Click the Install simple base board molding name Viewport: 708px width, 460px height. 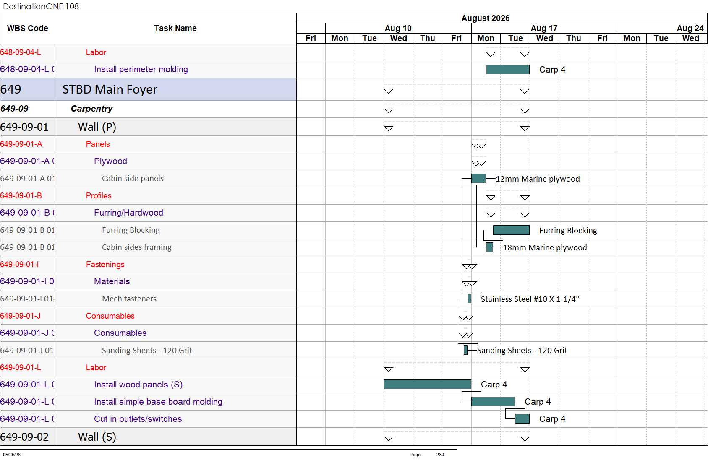(x=158, y=402)
